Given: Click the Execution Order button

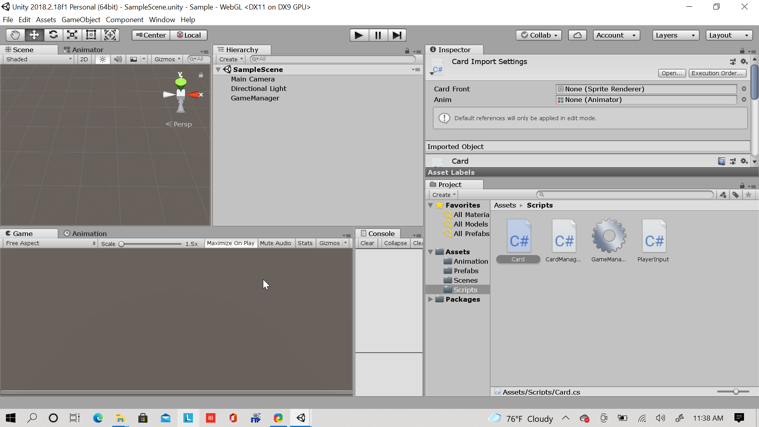Looking at the screenshot, I should coord(717,73).
